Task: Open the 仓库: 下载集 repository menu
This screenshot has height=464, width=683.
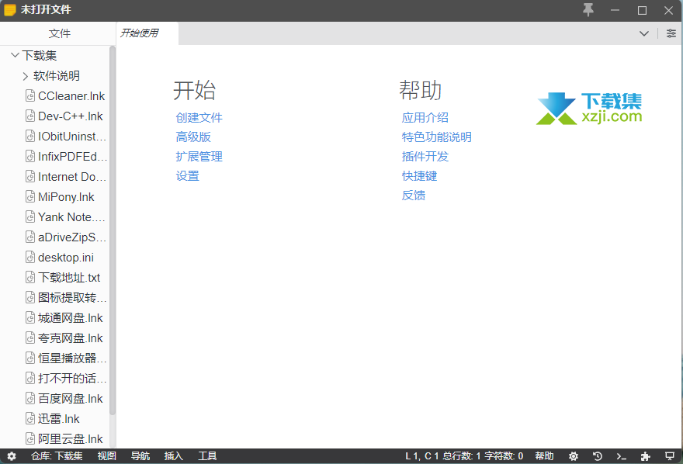Action: point(57,455)
